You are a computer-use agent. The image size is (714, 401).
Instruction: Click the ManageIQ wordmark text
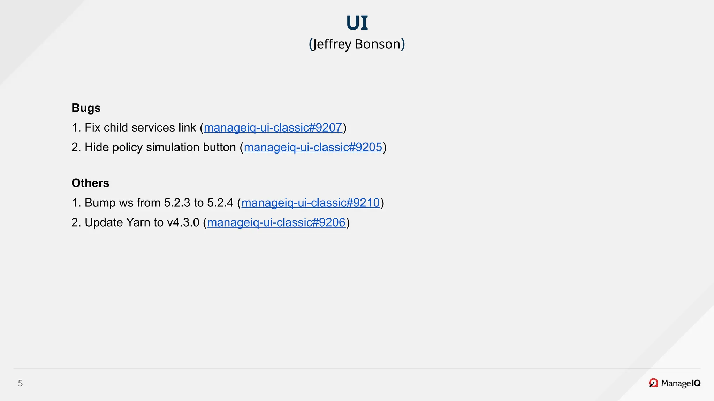point(681,383)
